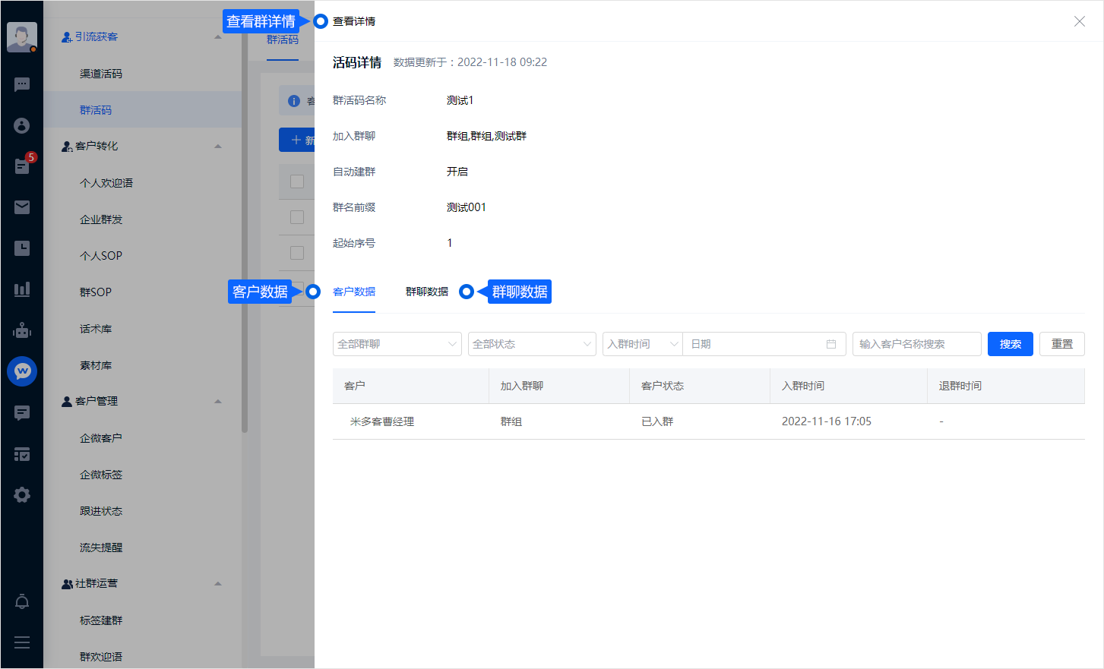The width and height of the screenshot is (1104, 669).
Task: Open the hamburger menu icon at bottom
Action: pyautogui.click(x=22, y=642)
